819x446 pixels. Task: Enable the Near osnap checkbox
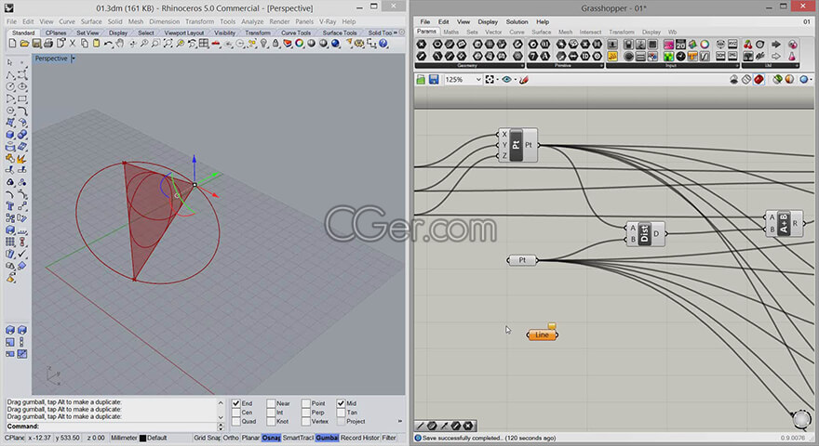271,403
